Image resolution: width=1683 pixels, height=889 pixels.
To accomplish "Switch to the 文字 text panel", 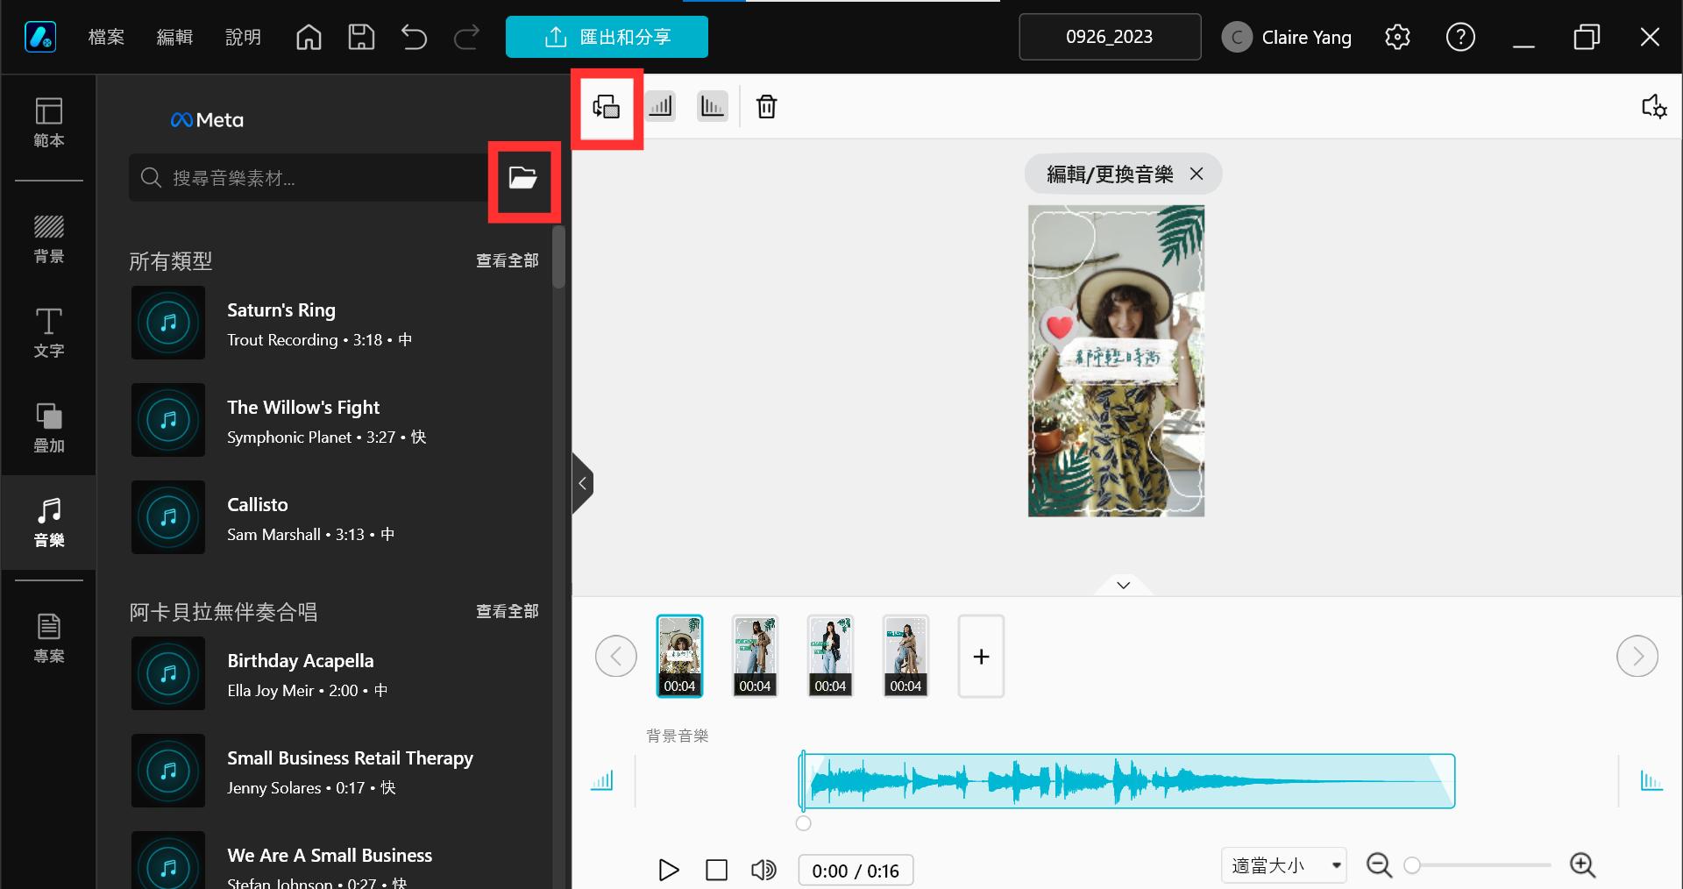I will coord(48,333).
